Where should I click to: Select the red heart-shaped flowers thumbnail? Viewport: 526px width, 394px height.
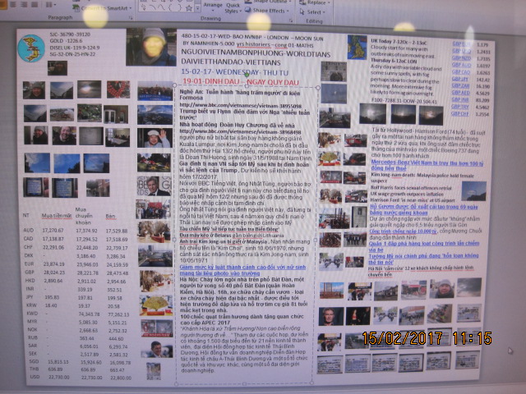click(x=118, y=89)
